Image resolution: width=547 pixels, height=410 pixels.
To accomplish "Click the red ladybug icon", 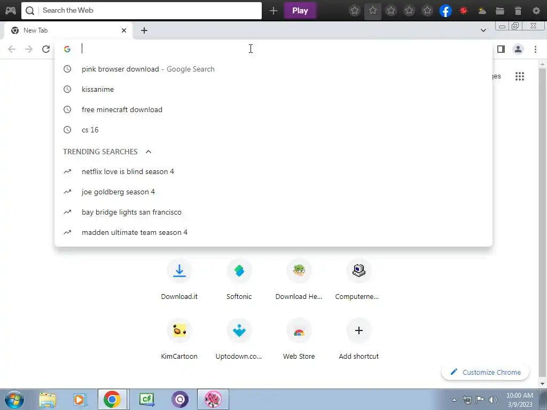I will click(x=464, y=11).
